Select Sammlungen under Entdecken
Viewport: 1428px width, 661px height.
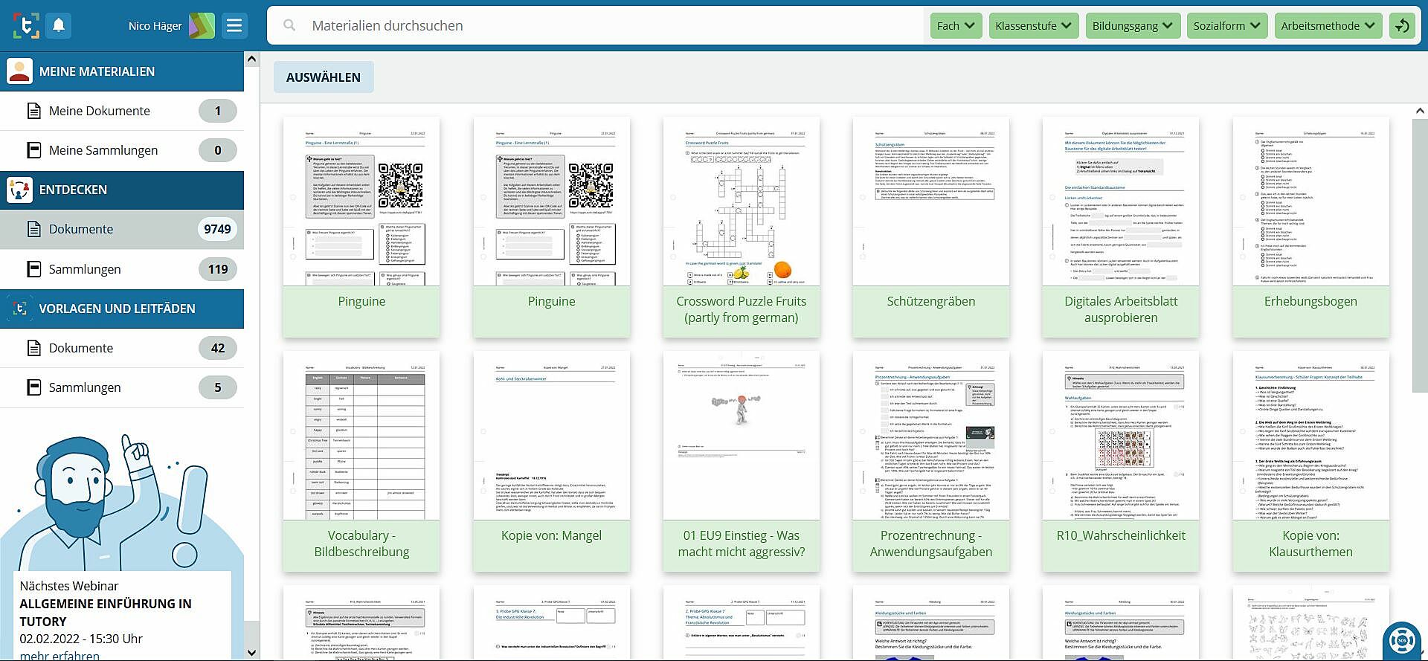click(85, 269)
